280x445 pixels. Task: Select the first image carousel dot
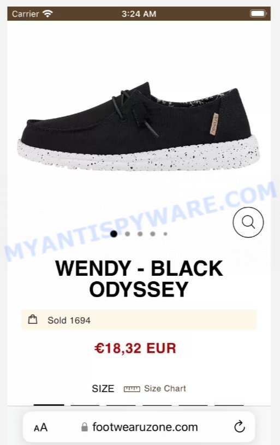click(114, 234)
